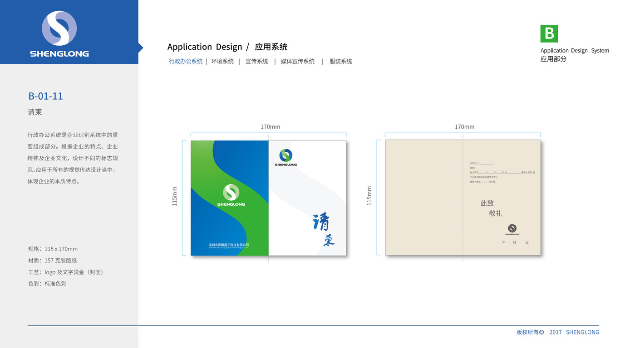Select the 环境系统 tab
The width and height of the screenshot is (620, 348).
222,61
